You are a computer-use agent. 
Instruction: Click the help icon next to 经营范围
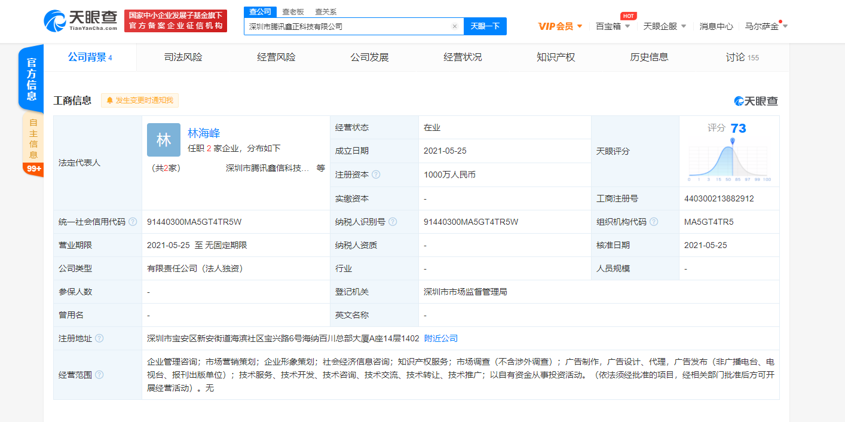(x=99, y=375)
